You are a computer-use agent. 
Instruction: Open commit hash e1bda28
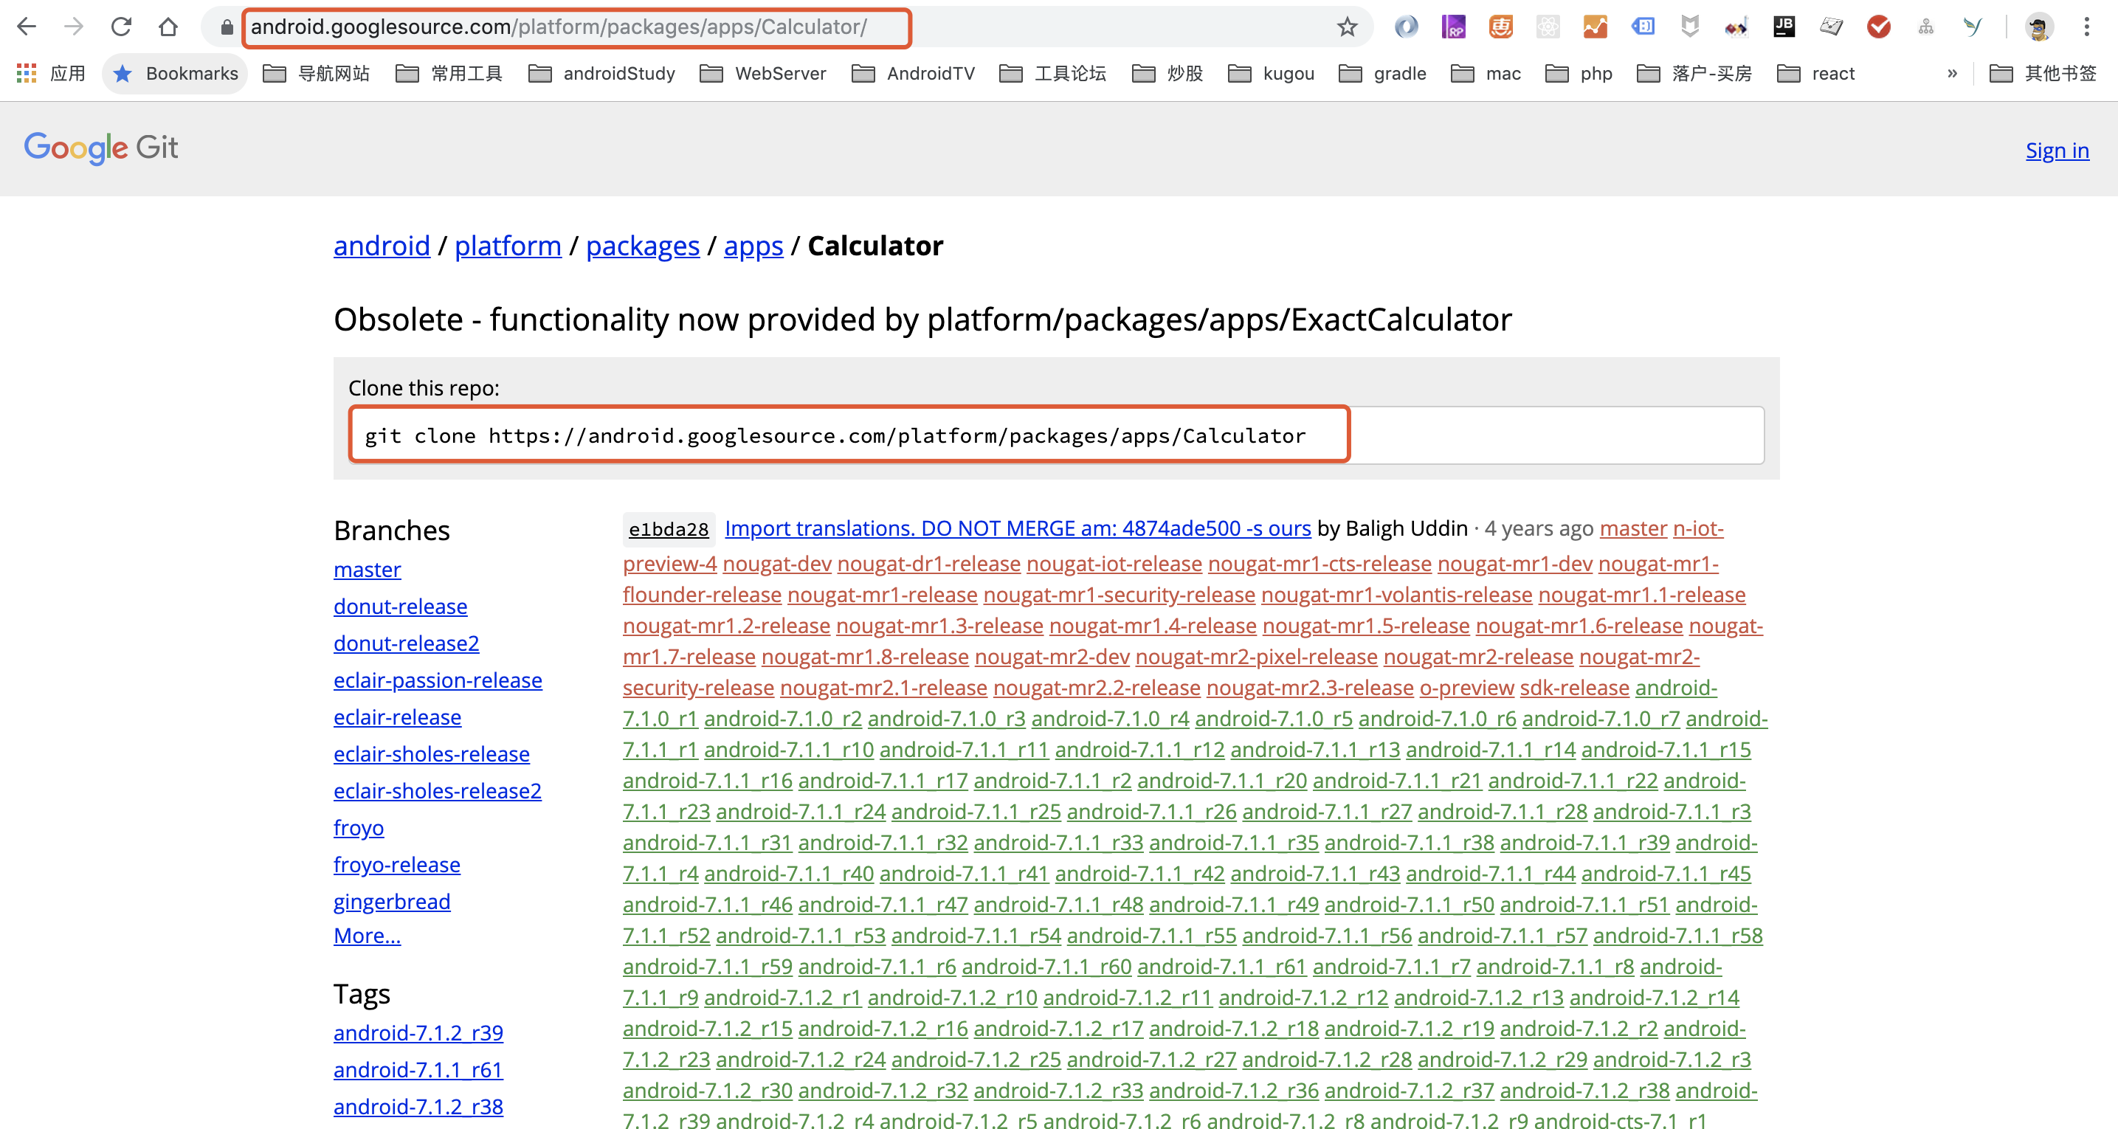669,530
